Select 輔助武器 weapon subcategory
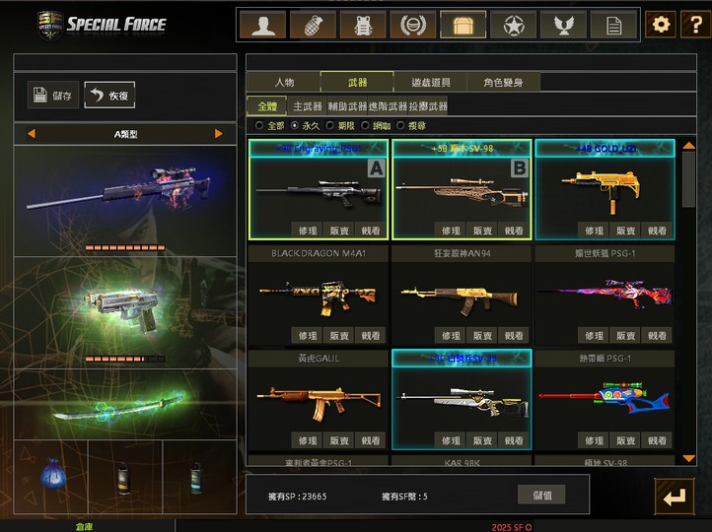The height and width of the screenshot is (532, 712). click(347, 106)
